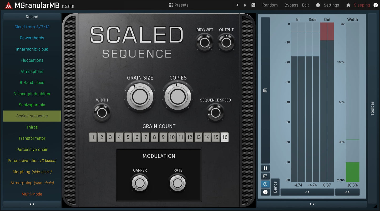Open the meter help question icon
Image resolution: width=380 pixels, height=211 pixels.
265,192
